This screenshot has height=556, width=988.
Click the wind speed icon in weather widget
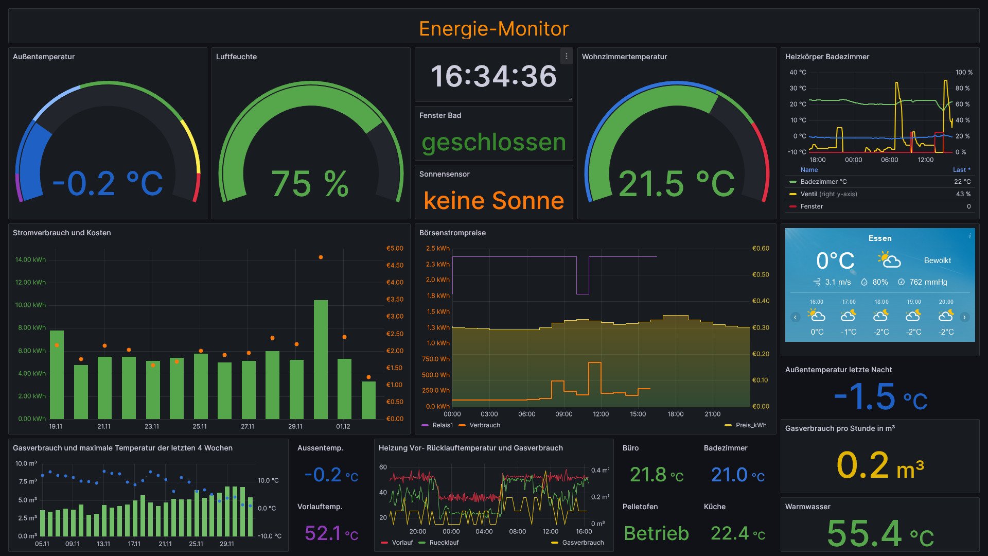[817, 282]
